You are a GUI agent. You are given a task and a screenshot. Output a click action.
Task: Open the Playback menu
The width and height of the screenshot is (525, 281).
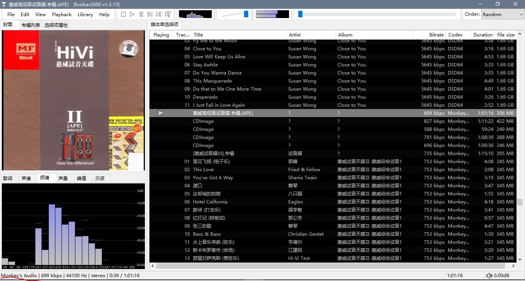pyautogui.click(x=61, y=14)
